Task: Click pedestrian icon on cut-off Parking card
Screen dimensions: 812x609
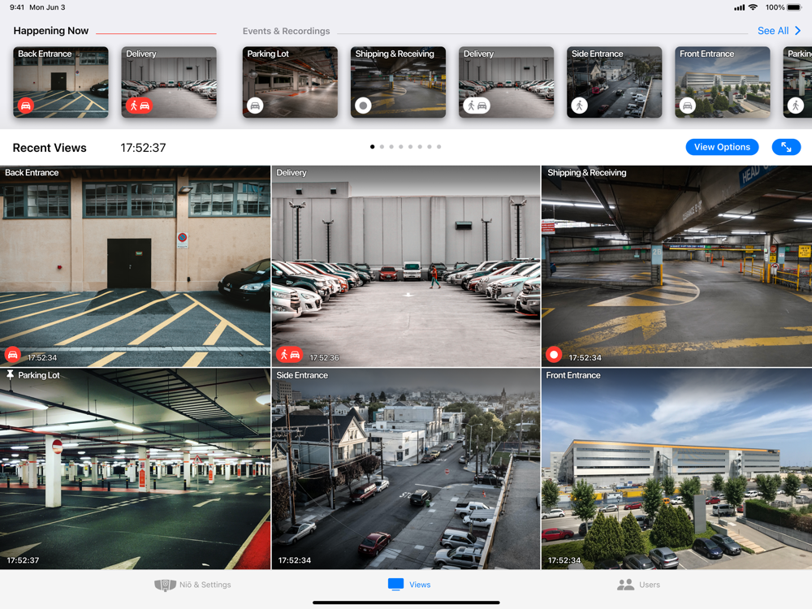Action: (x=796, y=106)
